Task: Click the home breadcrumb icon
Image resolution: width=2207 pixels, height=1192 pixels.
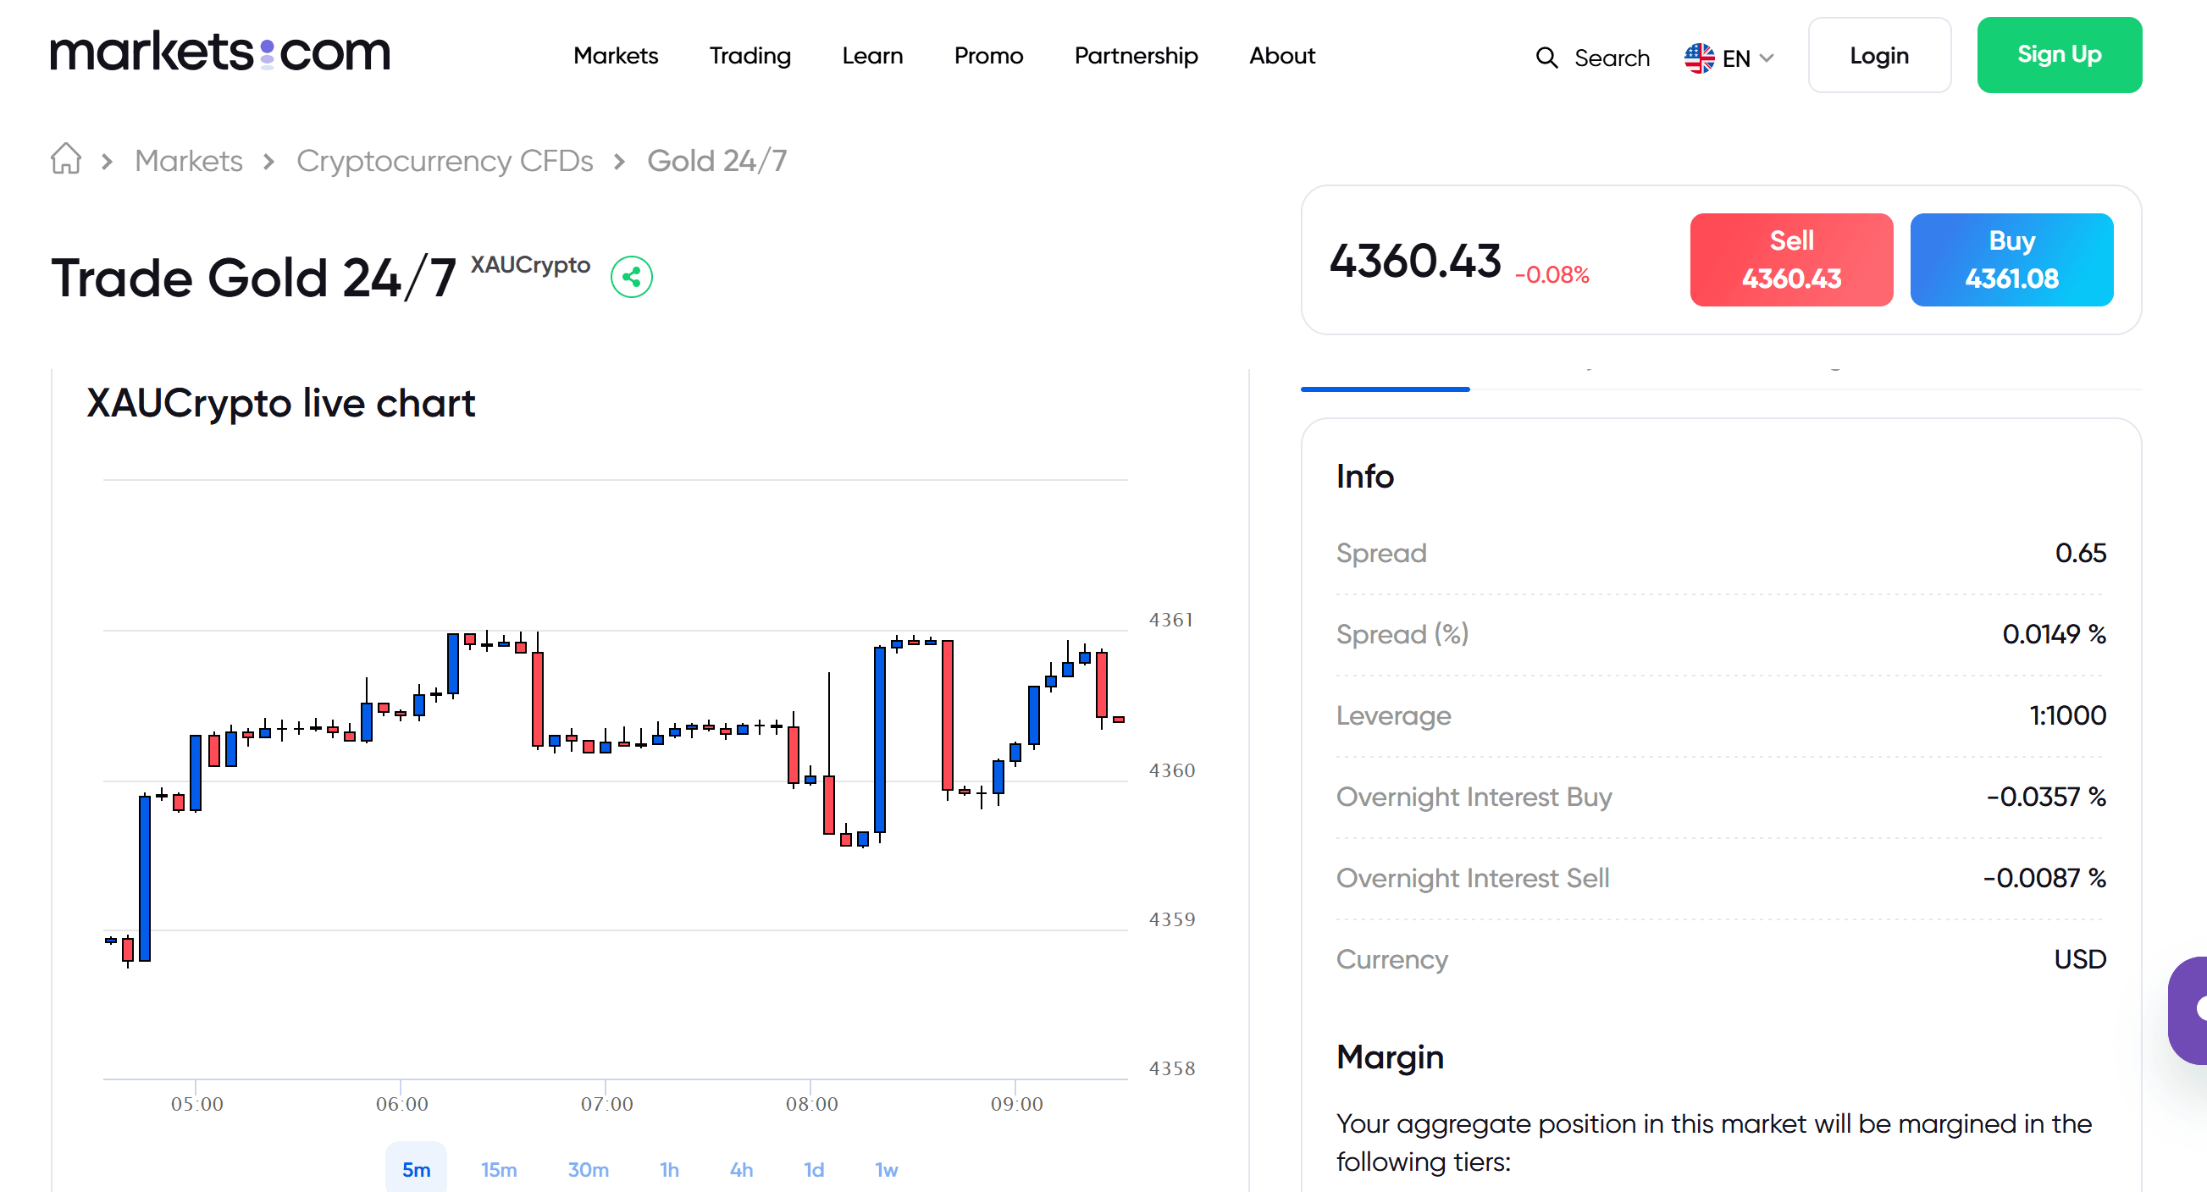Action: point(66,159)
